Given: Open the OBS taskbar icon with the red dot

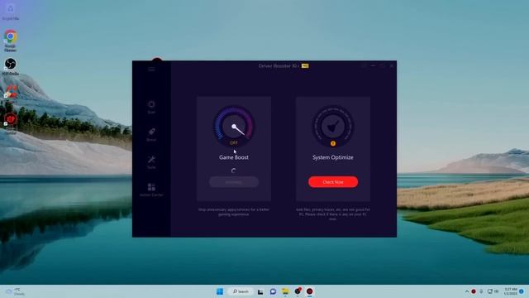Looking at the screenshot, I should (x=298, y=291).
